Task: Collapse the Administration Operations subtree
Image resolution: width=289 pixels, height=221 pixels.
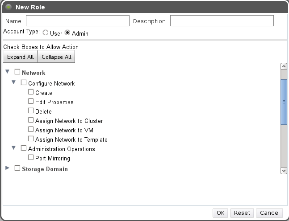Action: tap(13, 148)
